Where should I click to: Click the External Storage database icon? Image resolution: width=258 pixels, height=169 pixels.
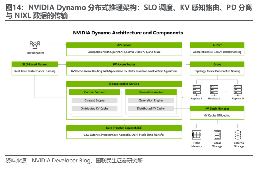[238, 135]
